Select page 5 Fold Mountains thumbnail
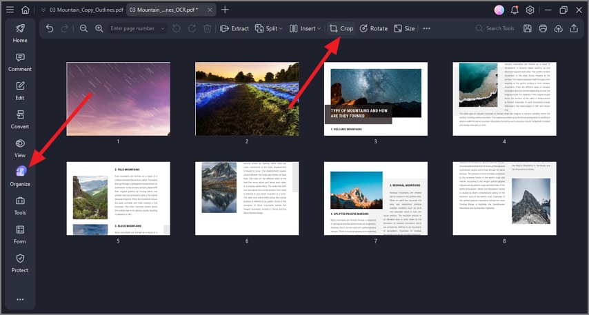 (x=119, y=199)
